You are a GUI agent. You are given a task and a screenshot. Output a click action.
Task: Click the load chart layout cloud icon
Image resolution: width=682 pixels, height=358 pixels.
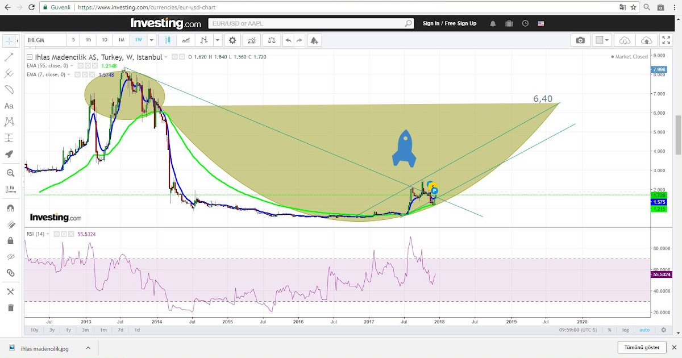pyautogui.click(x=625, y=40)
